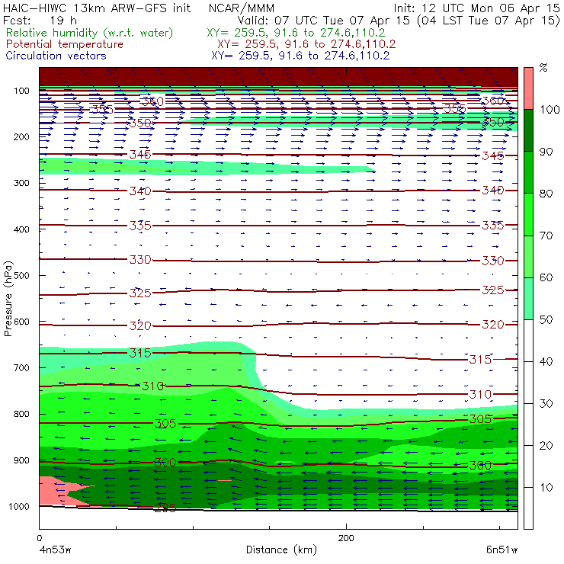This screenshot has width=564, height=564.
Task: Select the 'Valid: 07 UTC Tue 07 Apr 15' text
Action: (x=323, y=21)
